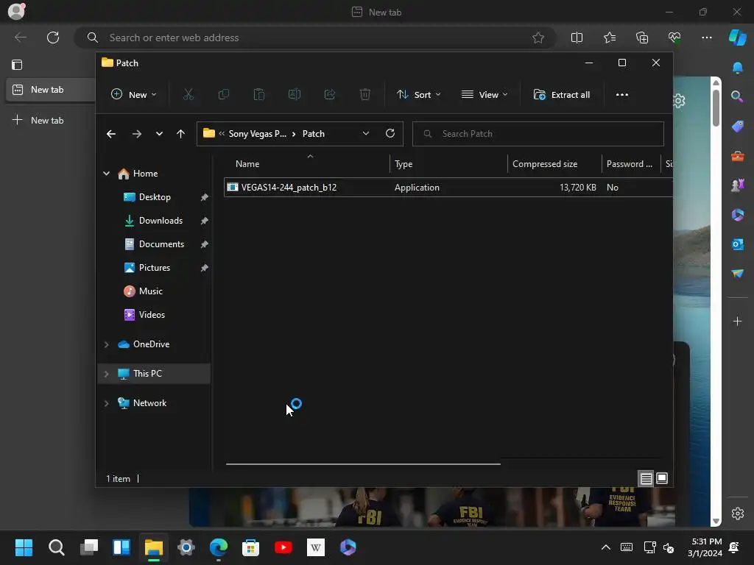Open Edge tab actions menu icon

pyautogui.click(x=17, y=65)
